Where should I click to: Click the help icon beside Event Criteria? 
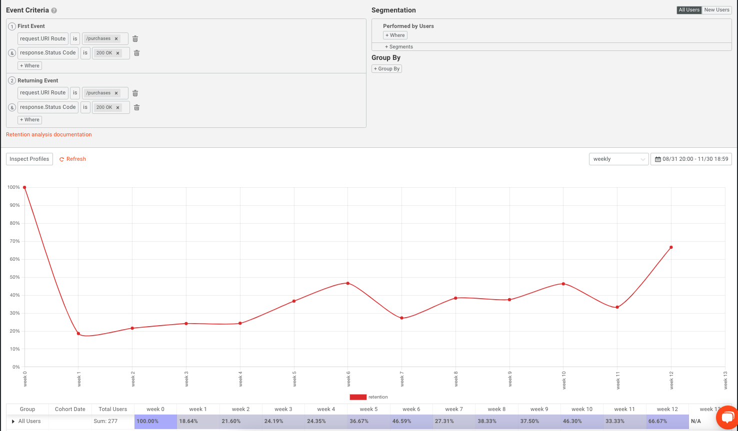(x=53, y=10)
